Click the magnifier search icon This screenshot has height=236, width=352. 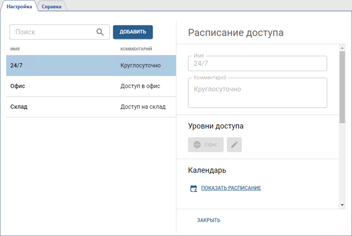click(100, 32)
